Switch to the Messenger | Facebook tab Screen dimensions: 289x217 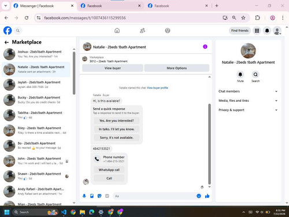(43, 6)
